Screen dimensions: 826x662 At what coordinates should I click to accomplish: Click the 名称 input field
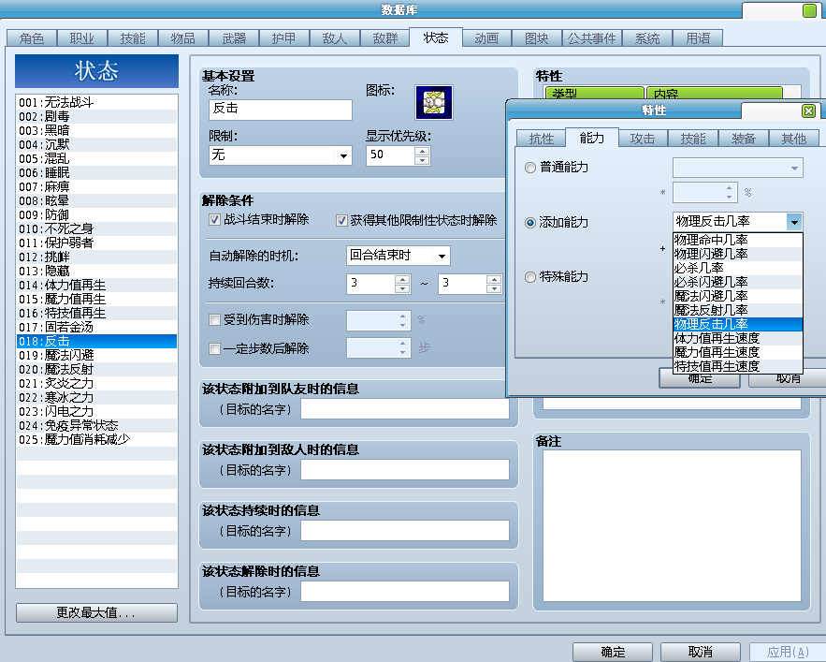tap(281, 110)
